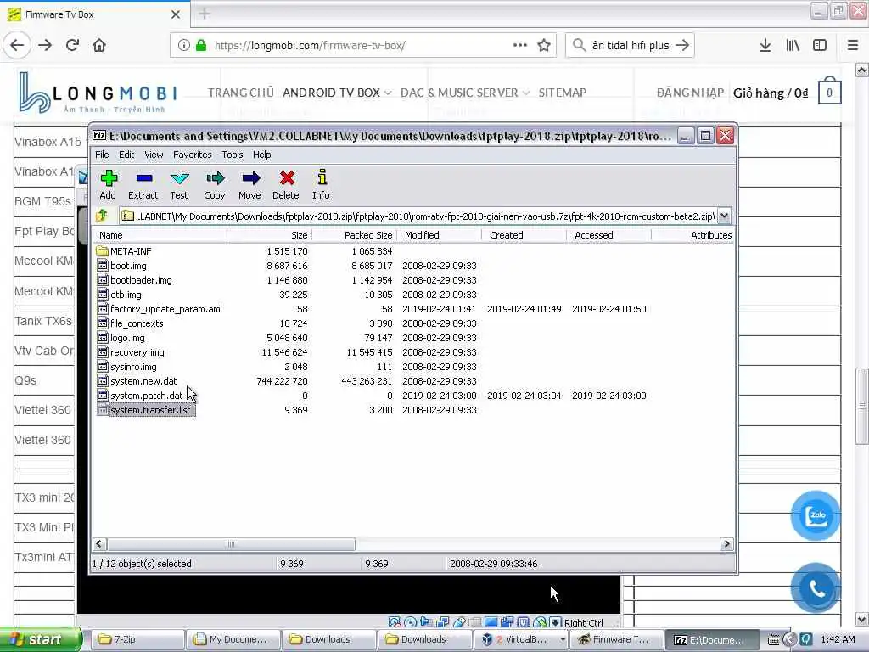Click the horizontal scrollbar thumb in 7-Zip
Viewport: 869px width, 652px height.
tap(231, 544)
